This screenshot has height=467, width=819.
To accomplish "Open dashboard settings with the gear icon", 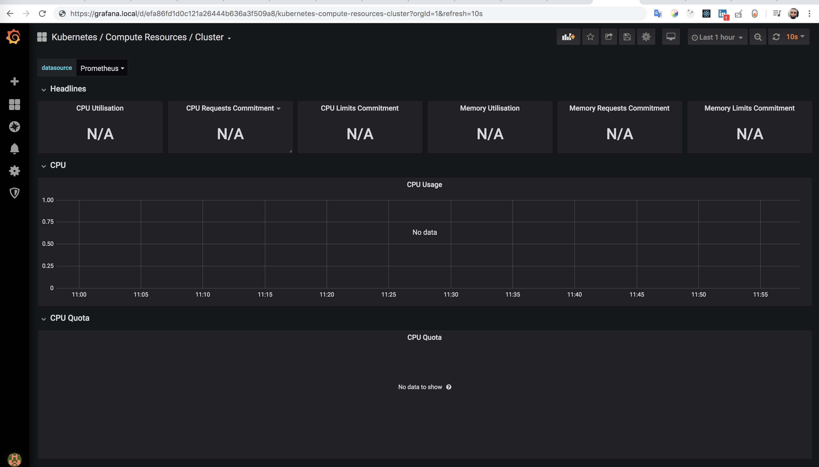I will tap(646, 36).
